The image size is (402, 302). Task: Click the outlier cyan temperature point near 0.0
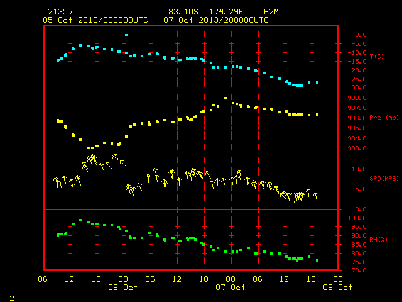[126, 35]
